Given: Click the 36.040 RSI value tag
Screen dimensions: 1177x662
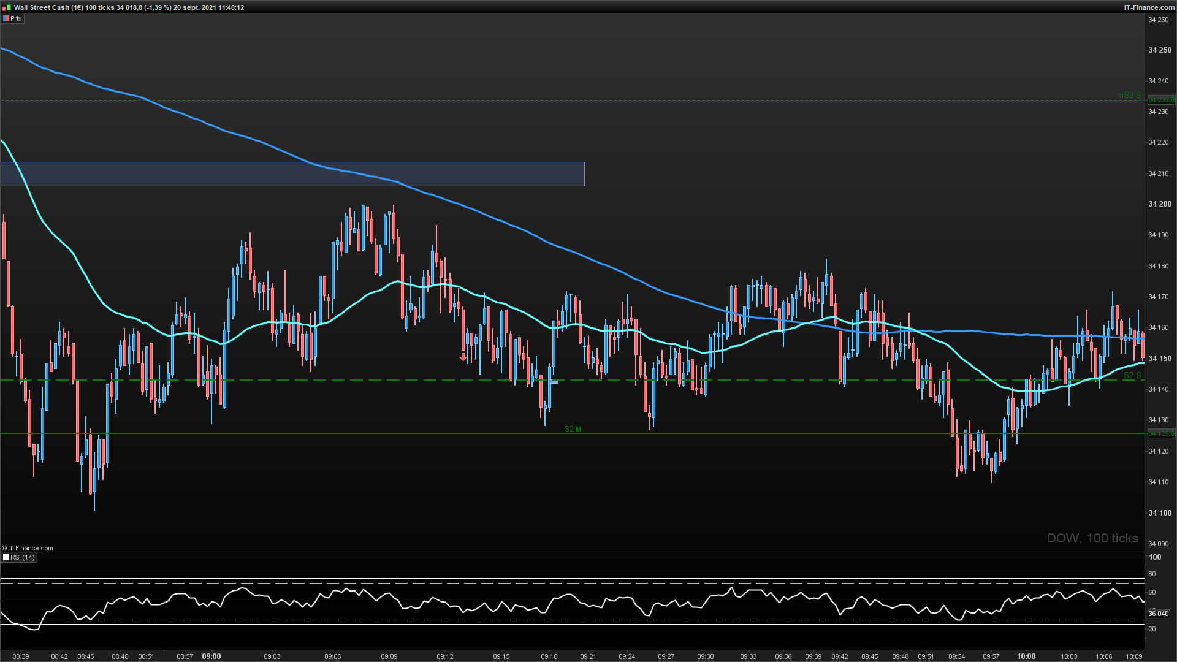Looking at the screenshot, I should pos(1158,614).
